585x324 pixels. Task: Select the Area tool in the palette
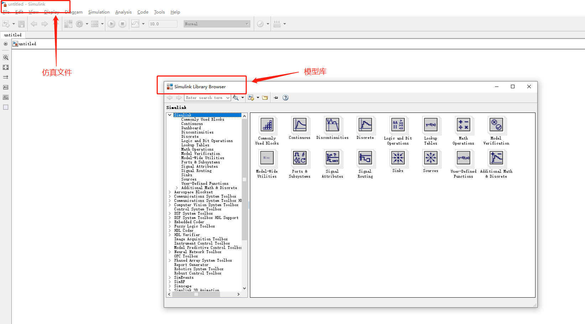coord(6,107)
